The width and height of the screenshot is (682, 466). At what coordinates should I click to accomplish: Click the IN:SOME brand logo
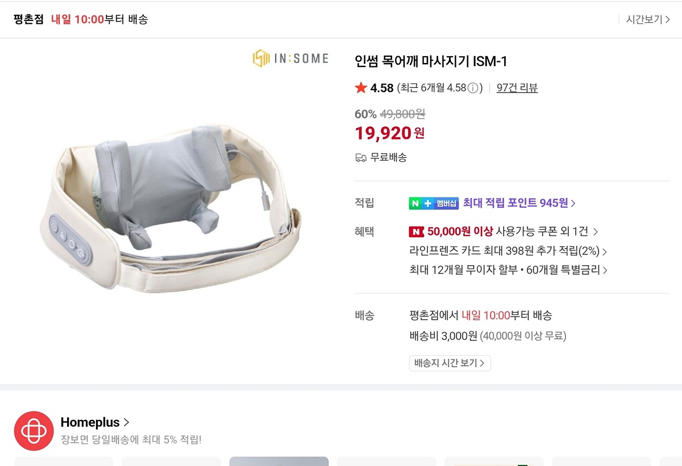[290, 58]
